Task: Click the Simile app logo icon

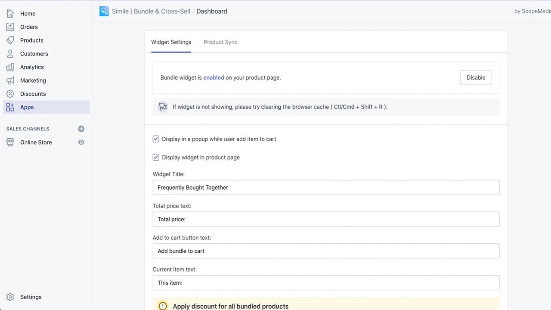Action: (x=104, y=11)
